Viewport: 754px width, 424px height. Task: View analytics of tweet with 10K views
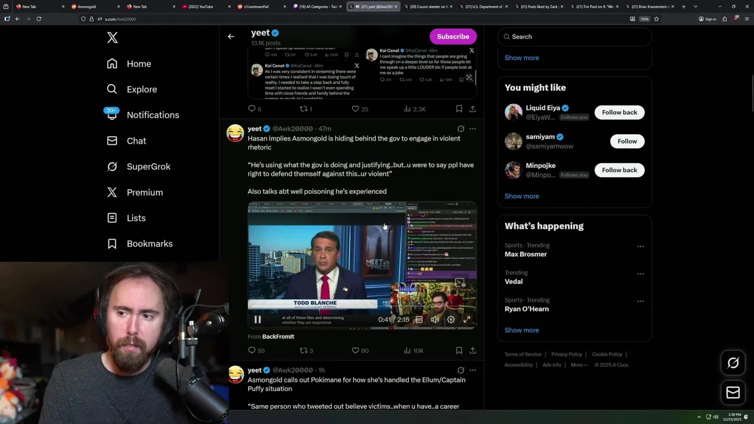point(414,350)
